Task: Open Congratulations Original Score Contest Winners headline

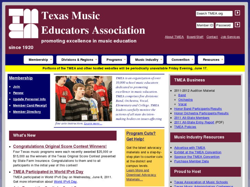Action: tap(60, 146)
